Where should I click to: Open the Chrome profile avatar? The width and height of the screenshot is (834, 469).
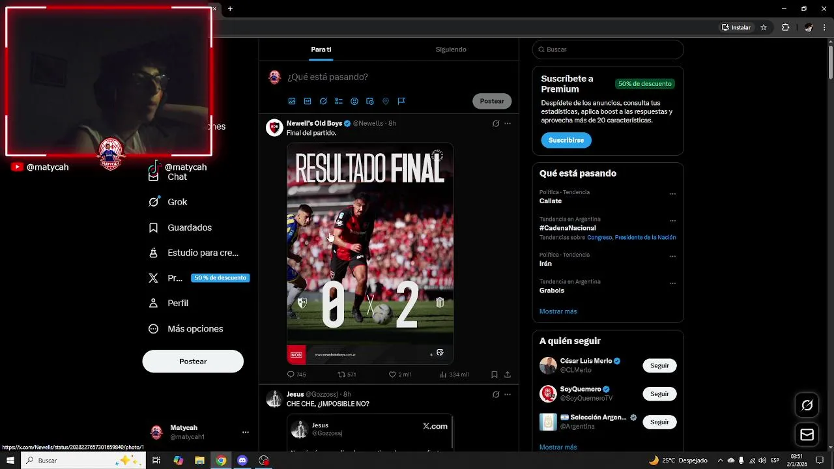coord(809,27)
